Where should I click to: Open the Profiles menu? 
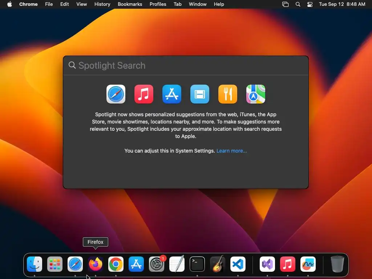point(158,4)
